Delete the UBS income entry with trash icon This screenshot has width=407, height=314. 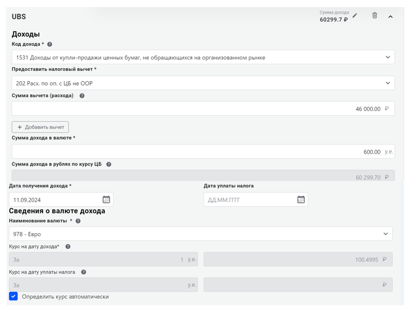click(x=374, y=16)
